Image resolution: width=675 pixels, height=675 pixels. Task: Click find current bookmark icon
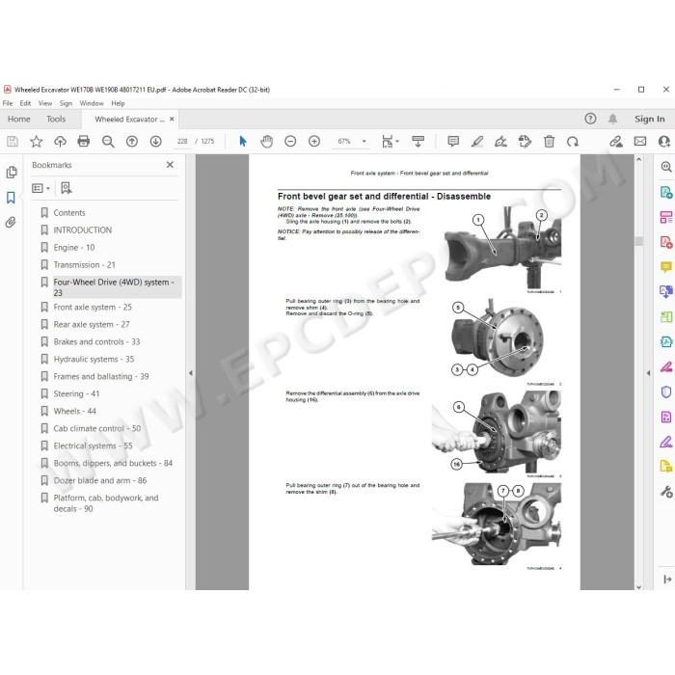click(x=67, y=188)
